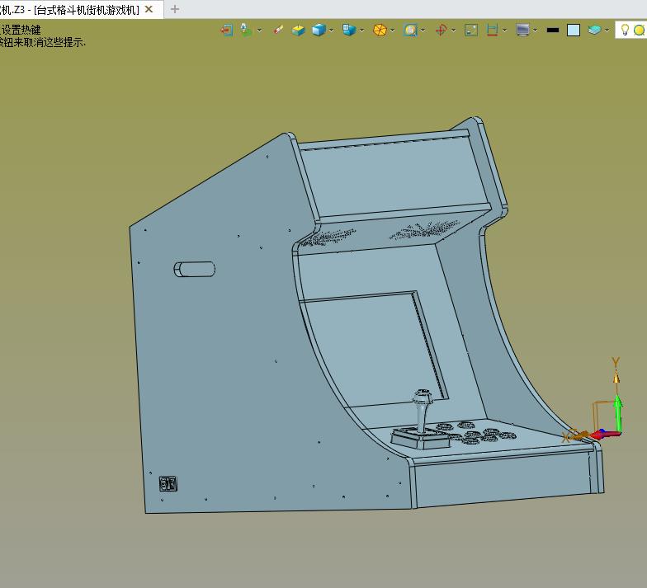Expand the red crosshair icon dropdown
Image resolution: width=647 pixels, height=588 pixels.
click(x=454, y=31)
